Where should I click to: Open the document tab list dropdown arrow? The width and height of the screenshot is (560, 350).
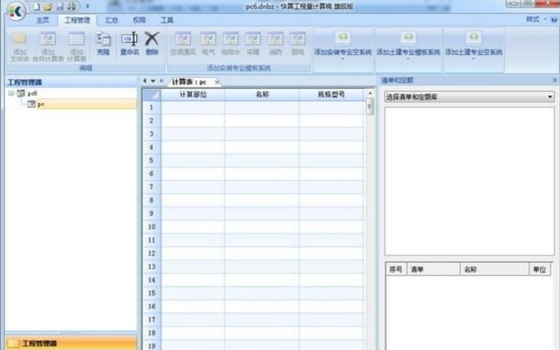tap(153, 81)
